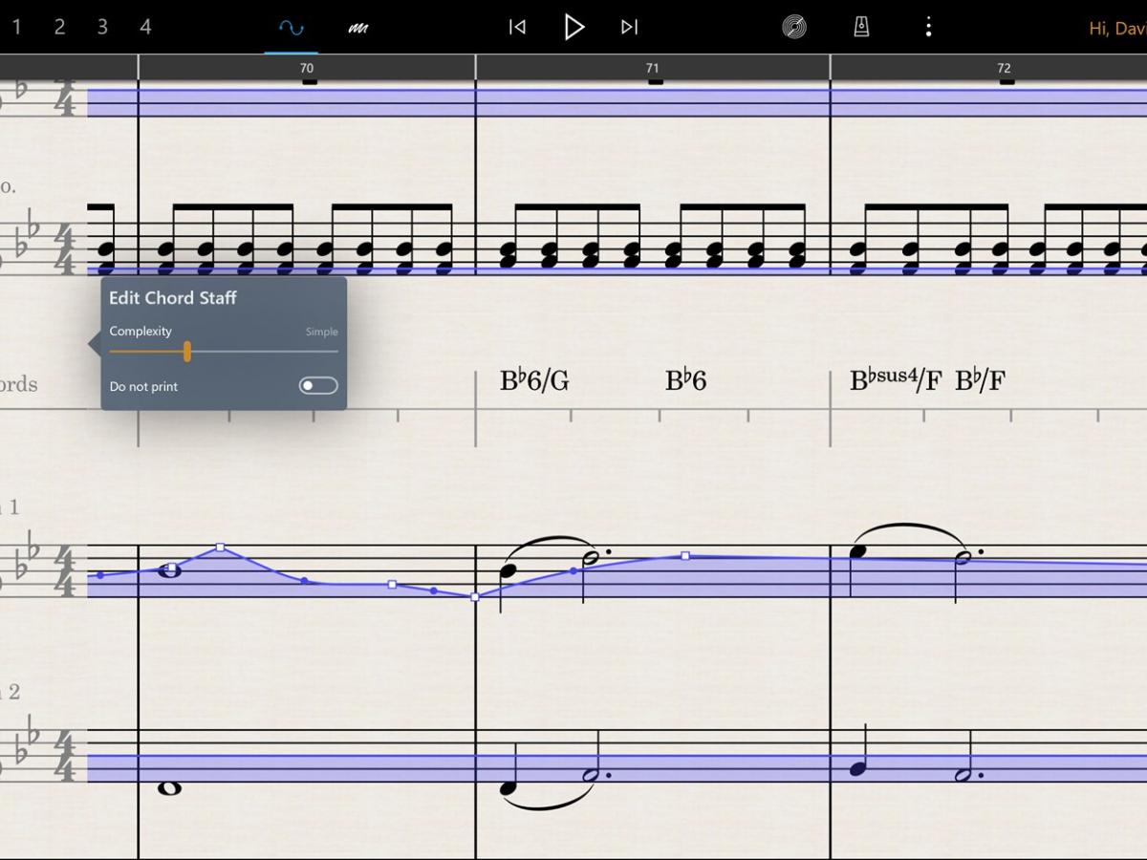Select the B♭sus4/F chord symbol
Screen dimensions: 1147x860
coord(895,381)
